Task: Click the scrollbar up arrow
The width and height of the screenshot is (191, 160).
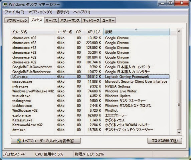Action: click(179, 31)
